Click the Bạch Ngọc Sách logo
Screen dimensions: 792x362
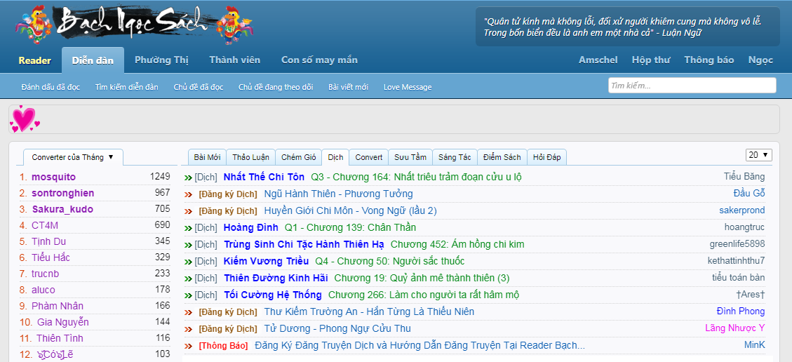[133, 25]
